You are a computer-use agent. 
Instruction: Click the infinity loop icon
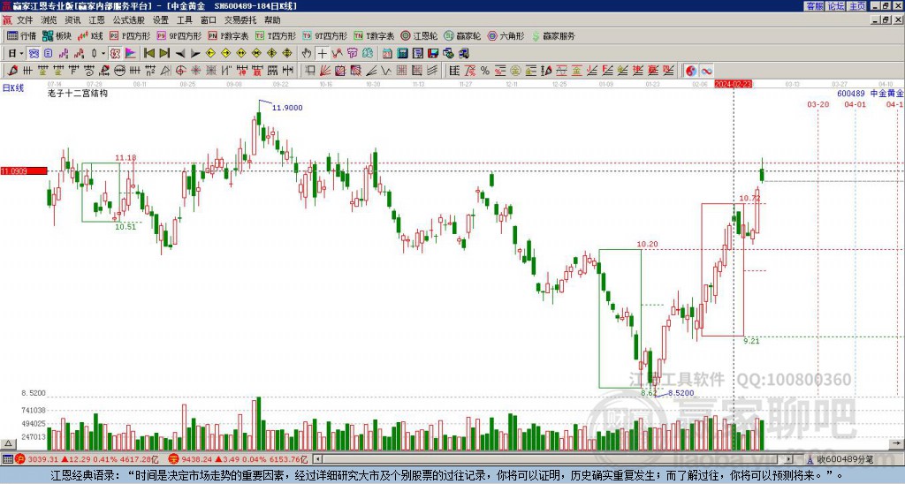pyautogui.click(x=707, y=71)
